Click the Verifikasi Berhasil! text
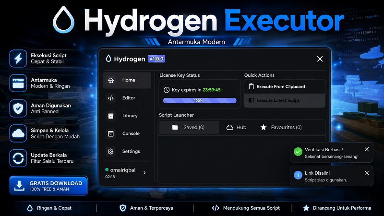384x216 pixels. point(324,150)
